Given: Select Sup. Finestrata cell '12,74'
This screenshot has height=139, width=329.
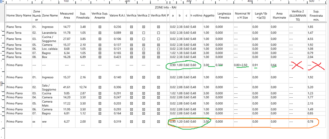Looking at the screenshot, I should 83,87.
